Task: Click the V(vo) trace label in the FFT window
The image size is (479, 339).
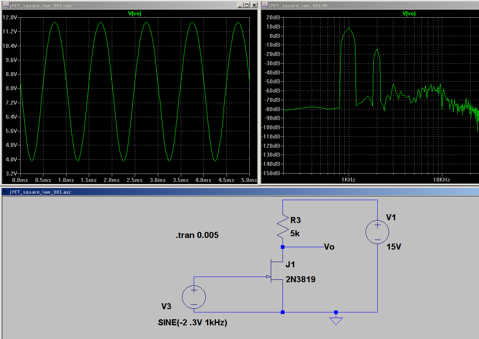Action: 409,13
